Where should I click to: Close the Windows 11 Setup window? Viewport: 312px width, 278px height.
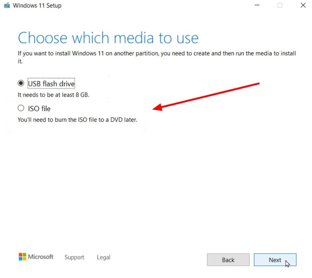pyautogui.click(x=303, y=5)
